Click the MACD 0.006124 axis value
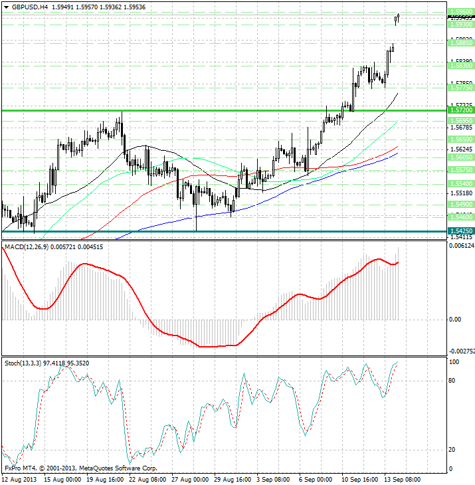Viewport: 475px width, 485px height. [462, 246]
